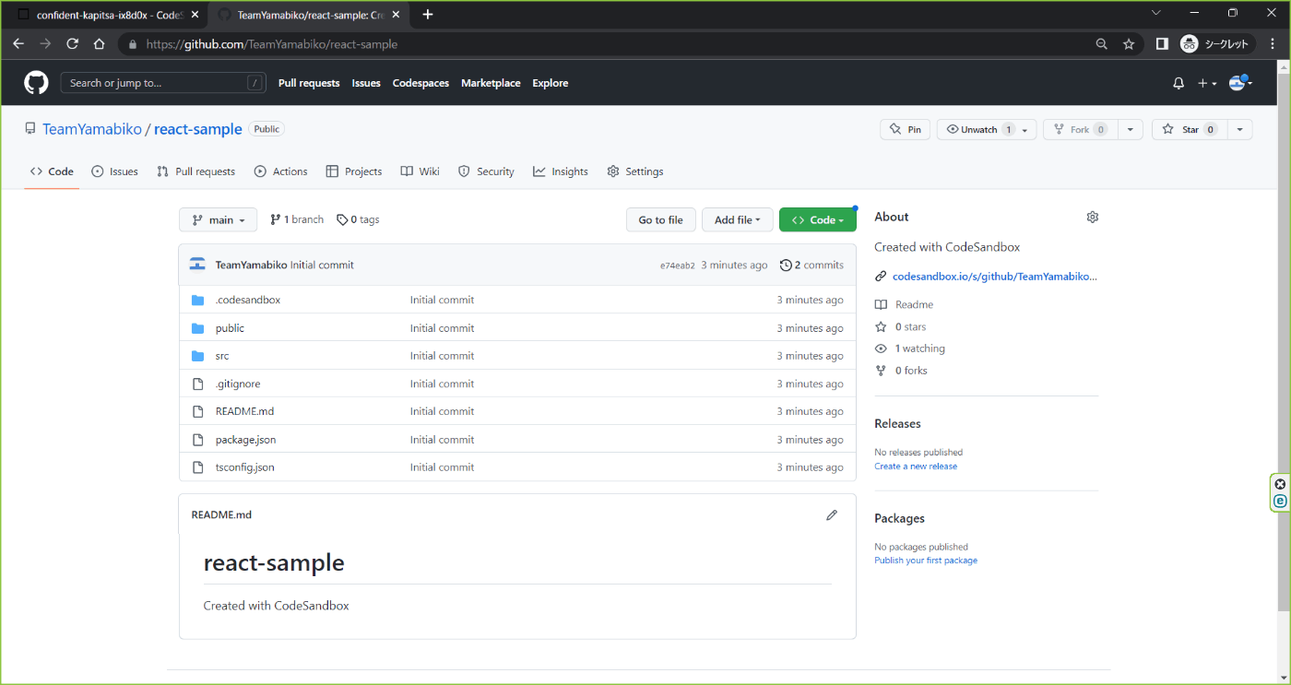Open the 1 branch link
The height and width of the screenshot is (685, 1291).
pyautogui.click(x=297, y=219)
